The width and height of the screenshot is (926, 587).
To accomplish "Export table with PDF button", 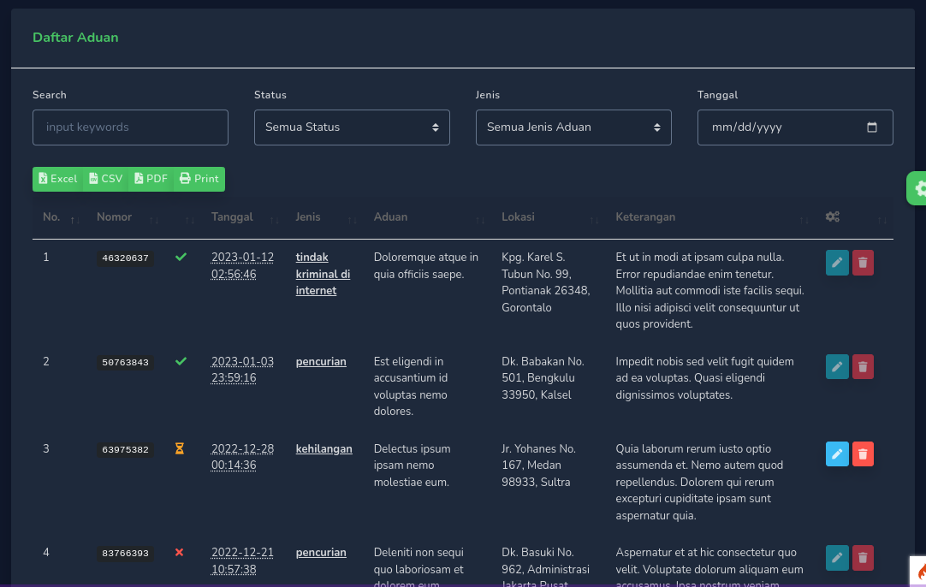I will [151, 179].
